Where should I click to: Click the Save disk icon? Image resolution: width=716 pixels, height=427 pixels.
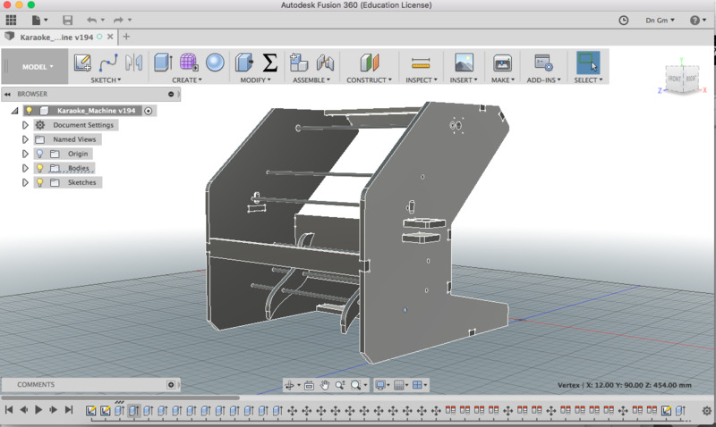(68, 20)
